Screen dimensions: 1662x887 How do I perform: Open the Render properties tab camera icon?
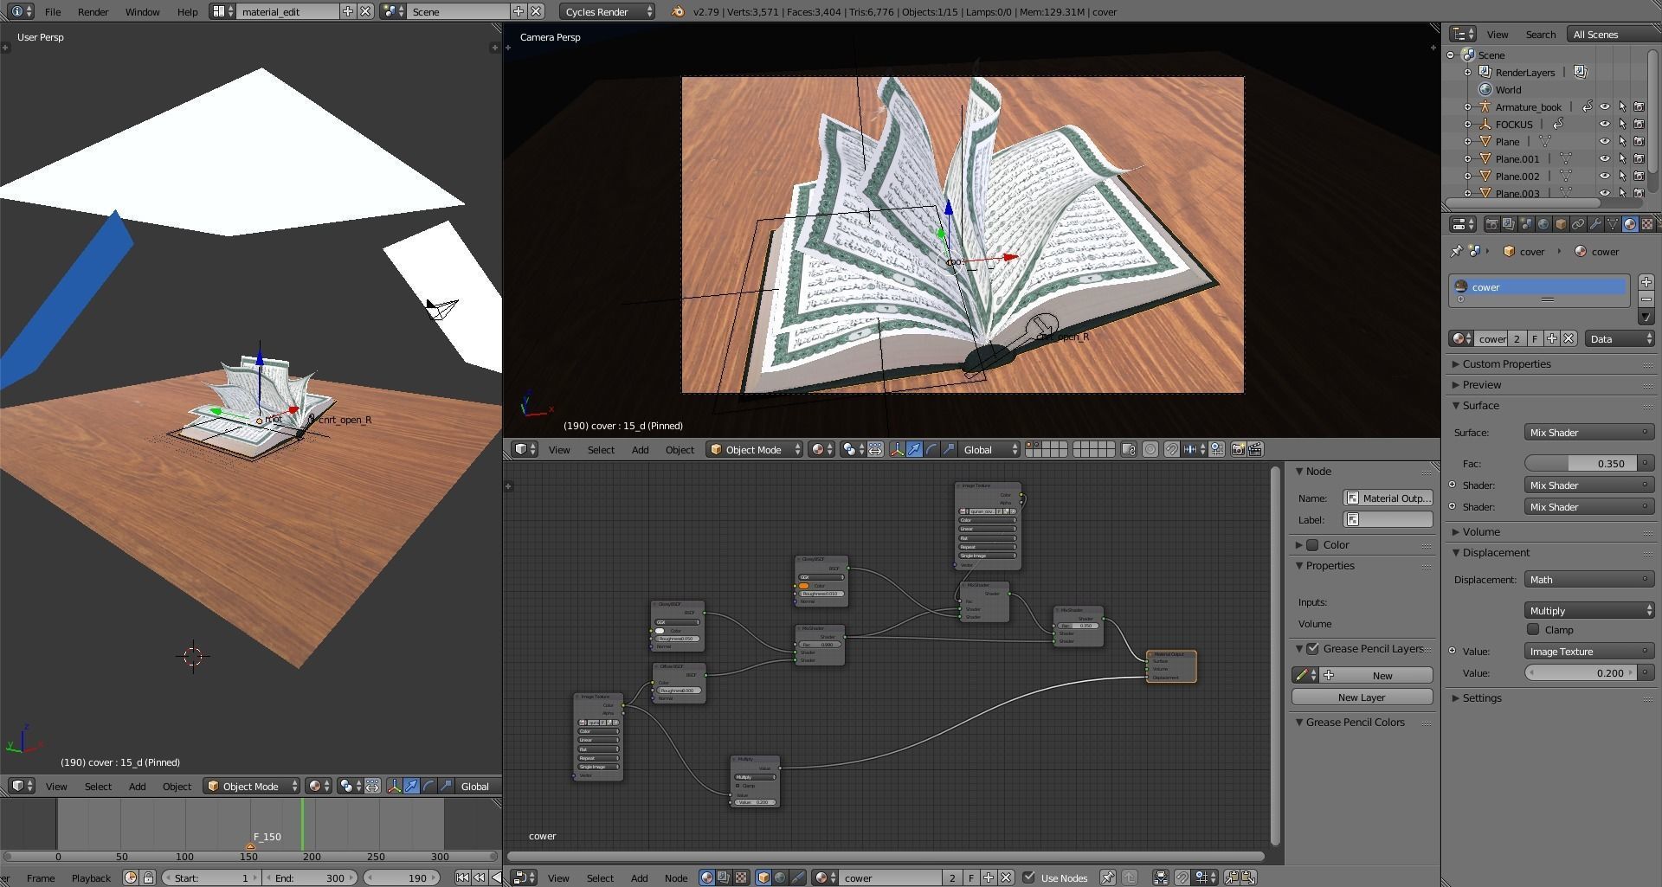coord(1491,224)
